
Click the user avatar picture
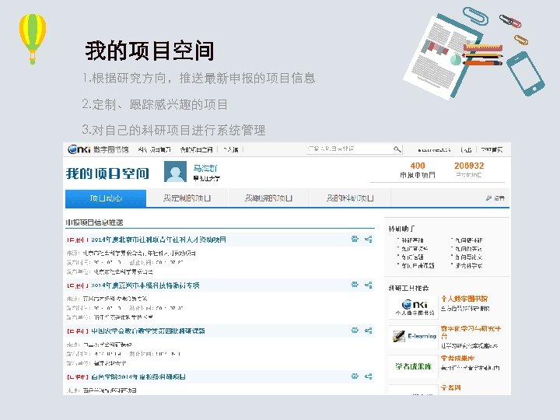175,171
